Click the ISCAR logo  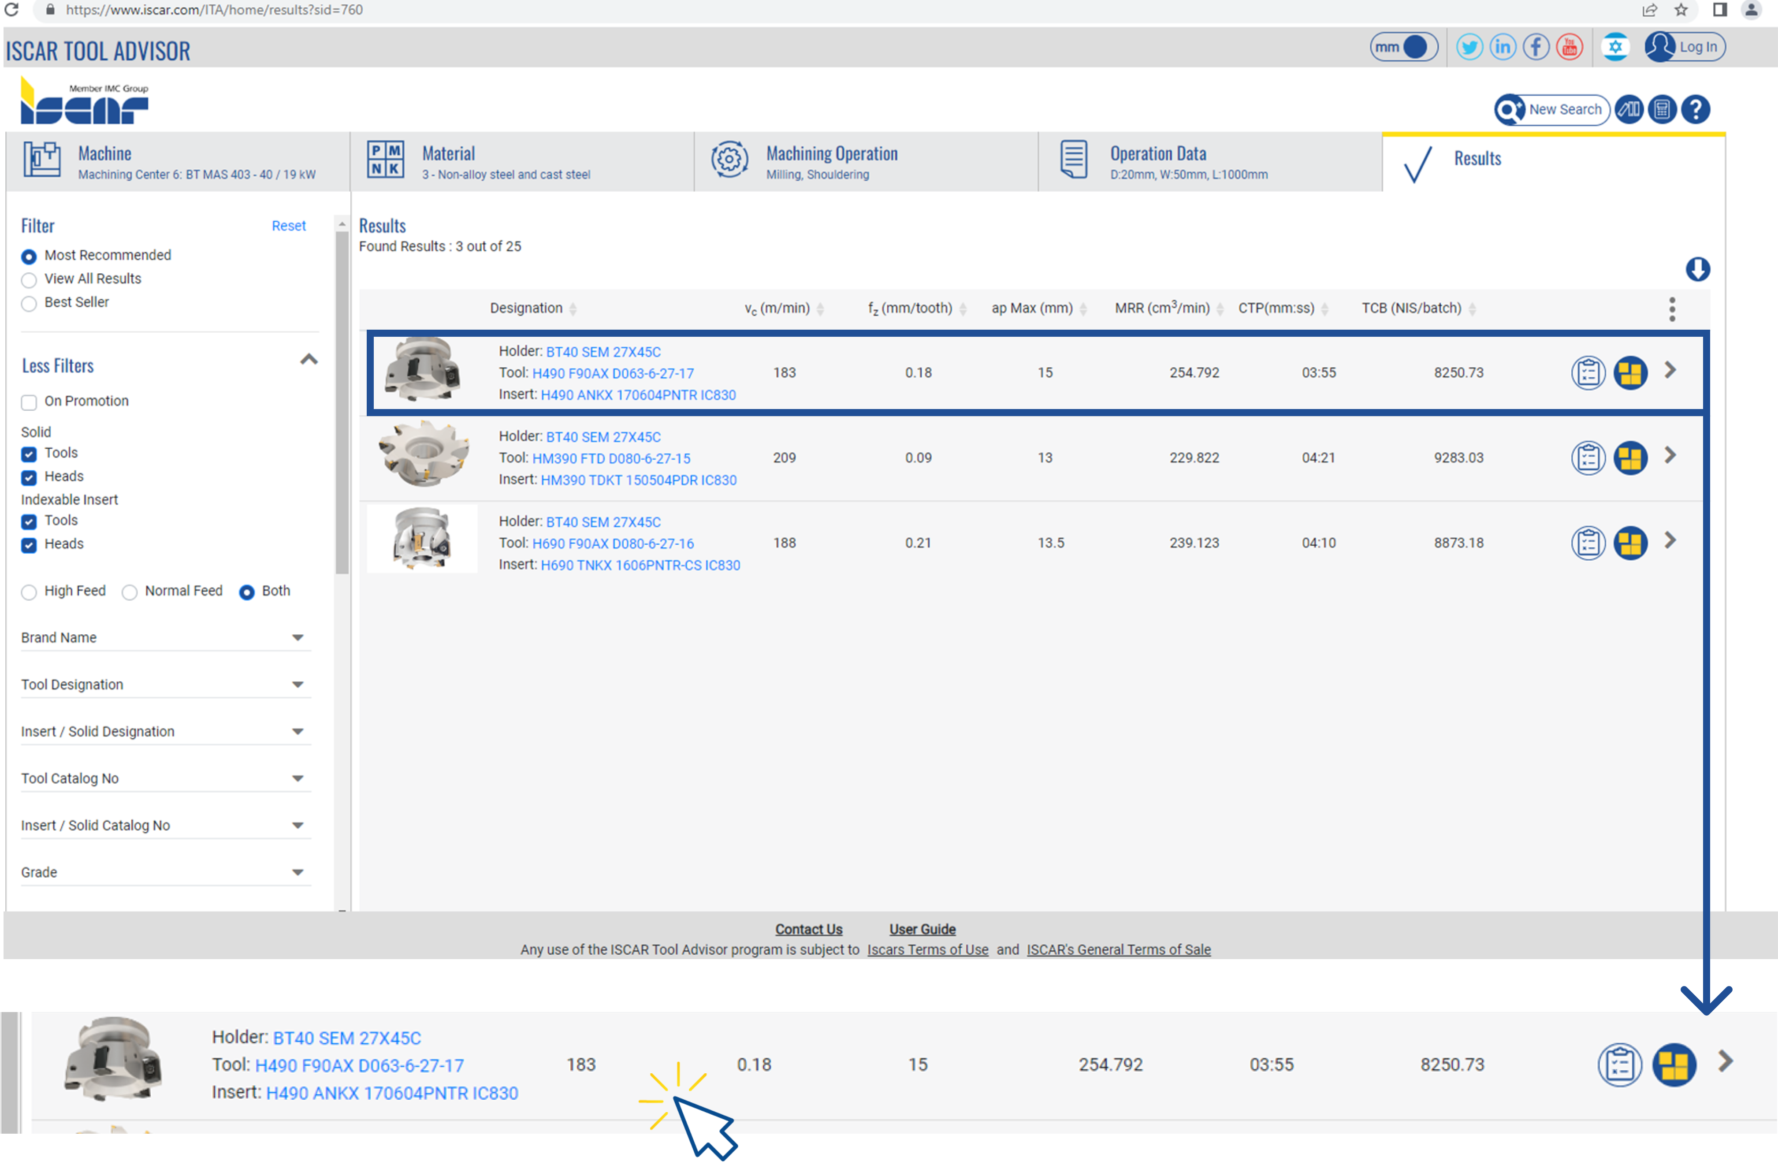click(84, 101)
